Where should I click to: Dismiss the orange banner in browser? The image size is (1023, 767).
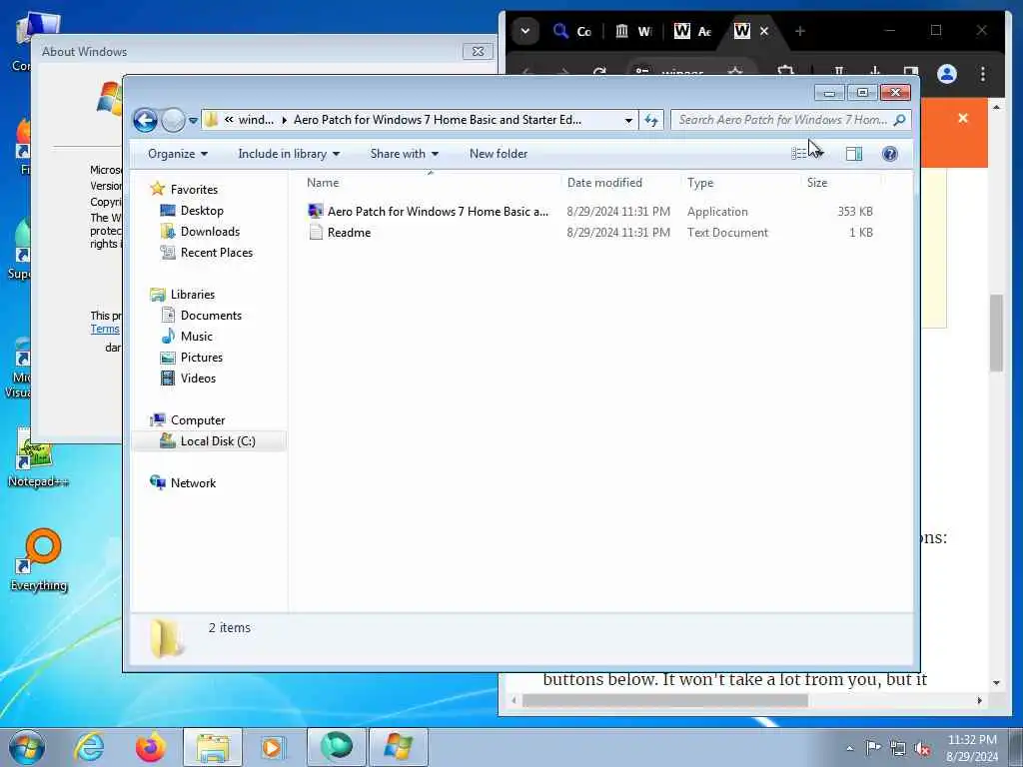point(963,118)
